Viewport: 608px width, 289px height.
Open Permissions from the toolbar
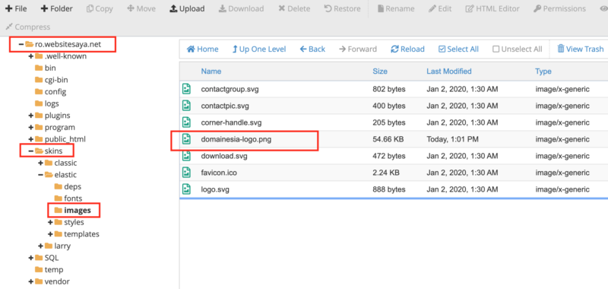point(559,8)
